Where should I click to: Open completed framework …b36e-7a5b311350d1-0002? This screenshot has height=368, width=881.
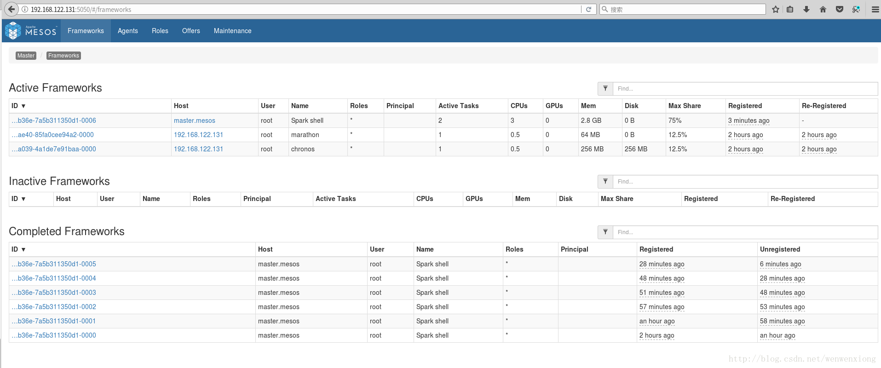click(54, 307)
